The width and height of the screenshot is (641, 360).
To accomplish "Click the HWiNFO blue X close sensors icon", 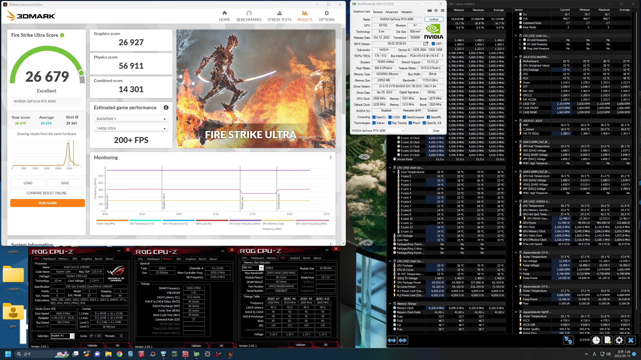I will tap(631, 340).
